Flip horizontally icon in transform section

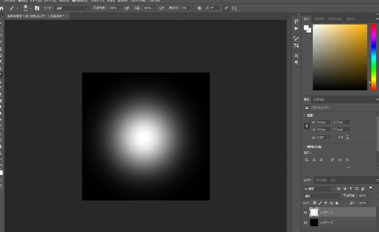pos(340,137)
